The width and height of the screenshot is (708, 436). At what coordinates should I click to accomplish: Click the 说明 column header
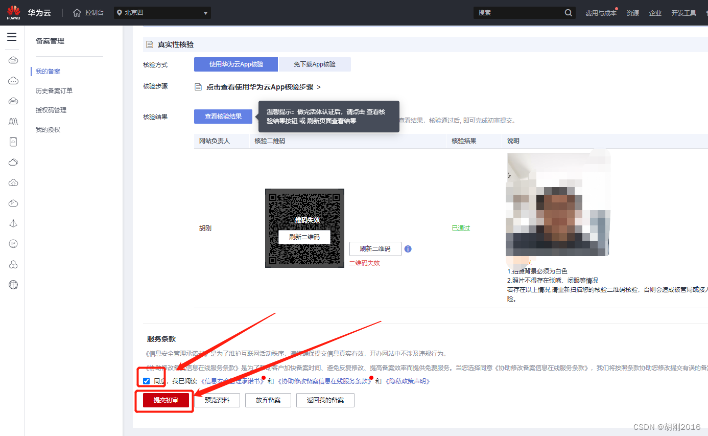pos(513,141)
